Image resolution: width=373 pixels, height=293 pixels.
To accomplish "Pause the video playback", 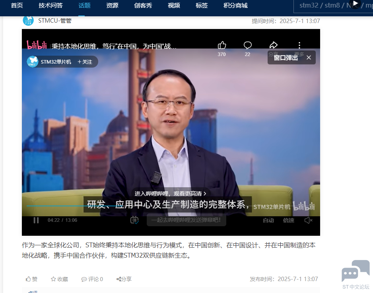I will coord(36,220).
